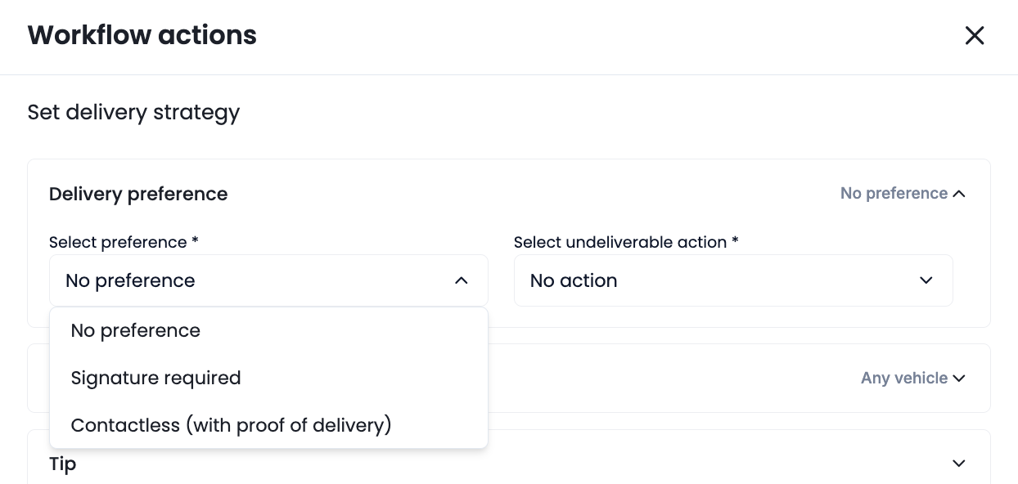Click the Any vehicle summary text

coord(903,378)
